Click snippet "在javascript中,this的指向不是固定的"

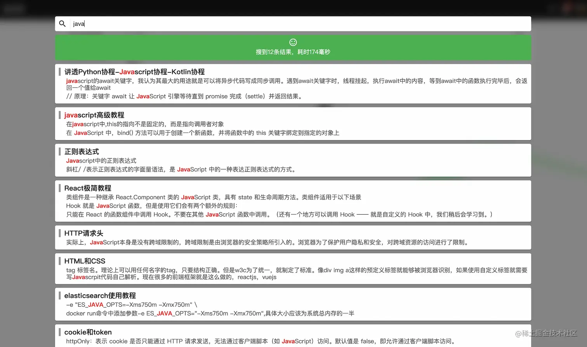145,124
